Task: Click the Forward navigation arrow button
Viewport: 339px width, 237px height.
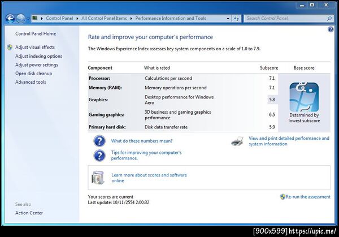Action: coord(21,19)
